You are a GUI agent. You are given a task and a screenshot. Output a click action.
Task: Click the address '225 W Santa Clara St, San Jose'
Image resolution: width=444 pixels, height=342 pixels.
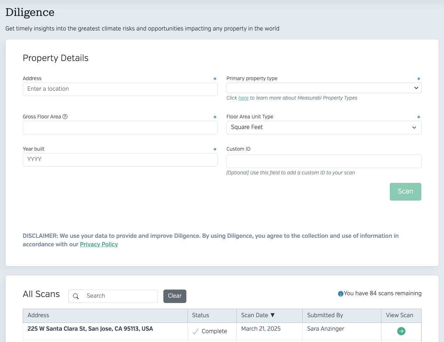tap(90, 329)
